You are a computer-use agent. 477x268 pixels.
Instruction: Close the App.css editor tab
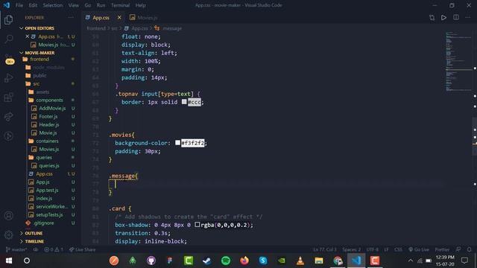[x=119, y=18]
